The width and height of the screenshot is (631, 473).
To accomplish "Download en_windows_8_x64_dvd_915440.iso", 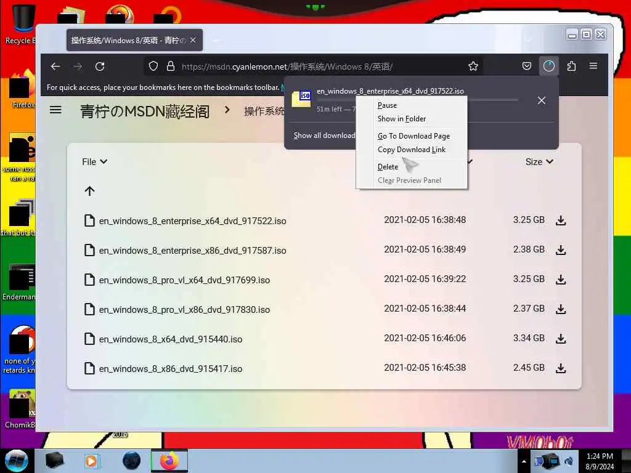I will pyautogui.click(x=561, y=339).
